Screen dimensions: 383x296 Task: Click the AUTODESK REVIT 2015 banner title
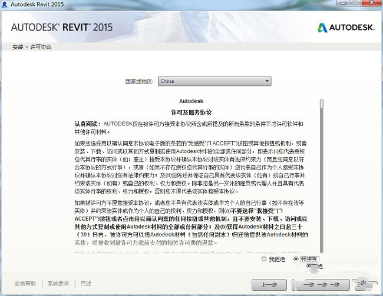(62, 27)
